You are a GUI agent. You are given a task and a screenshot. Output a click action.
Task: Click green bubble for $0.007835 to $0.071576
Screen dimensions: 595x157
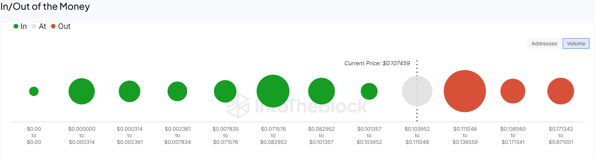225,91
